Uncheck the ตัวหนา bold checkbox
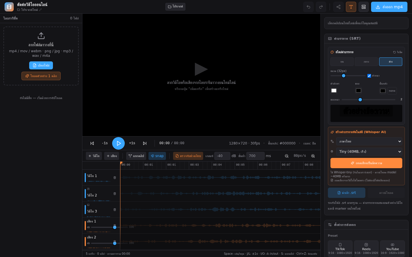 (369, 76)
